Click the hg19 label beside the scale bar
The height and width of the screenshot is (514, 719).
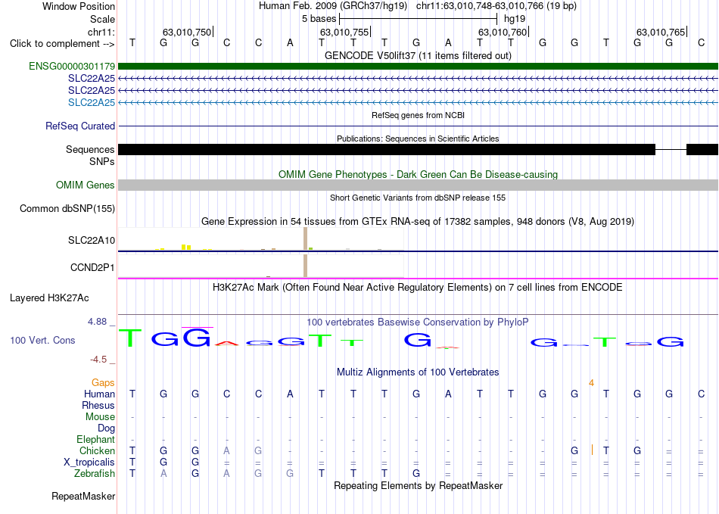tap(515, 19)
